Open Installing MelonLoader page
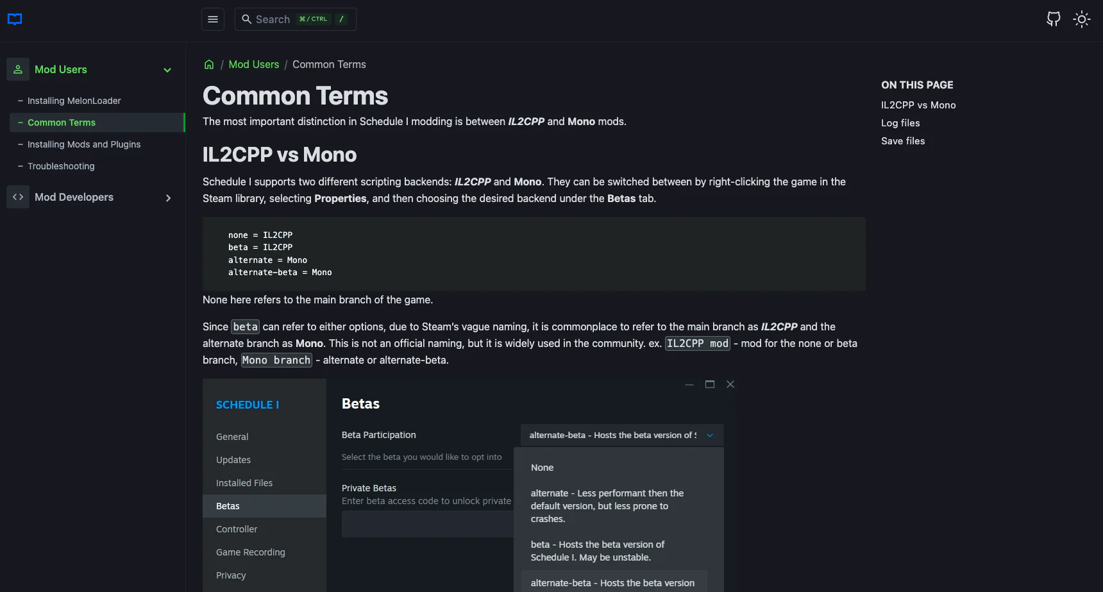The image size is (1103, 592). 74,101
